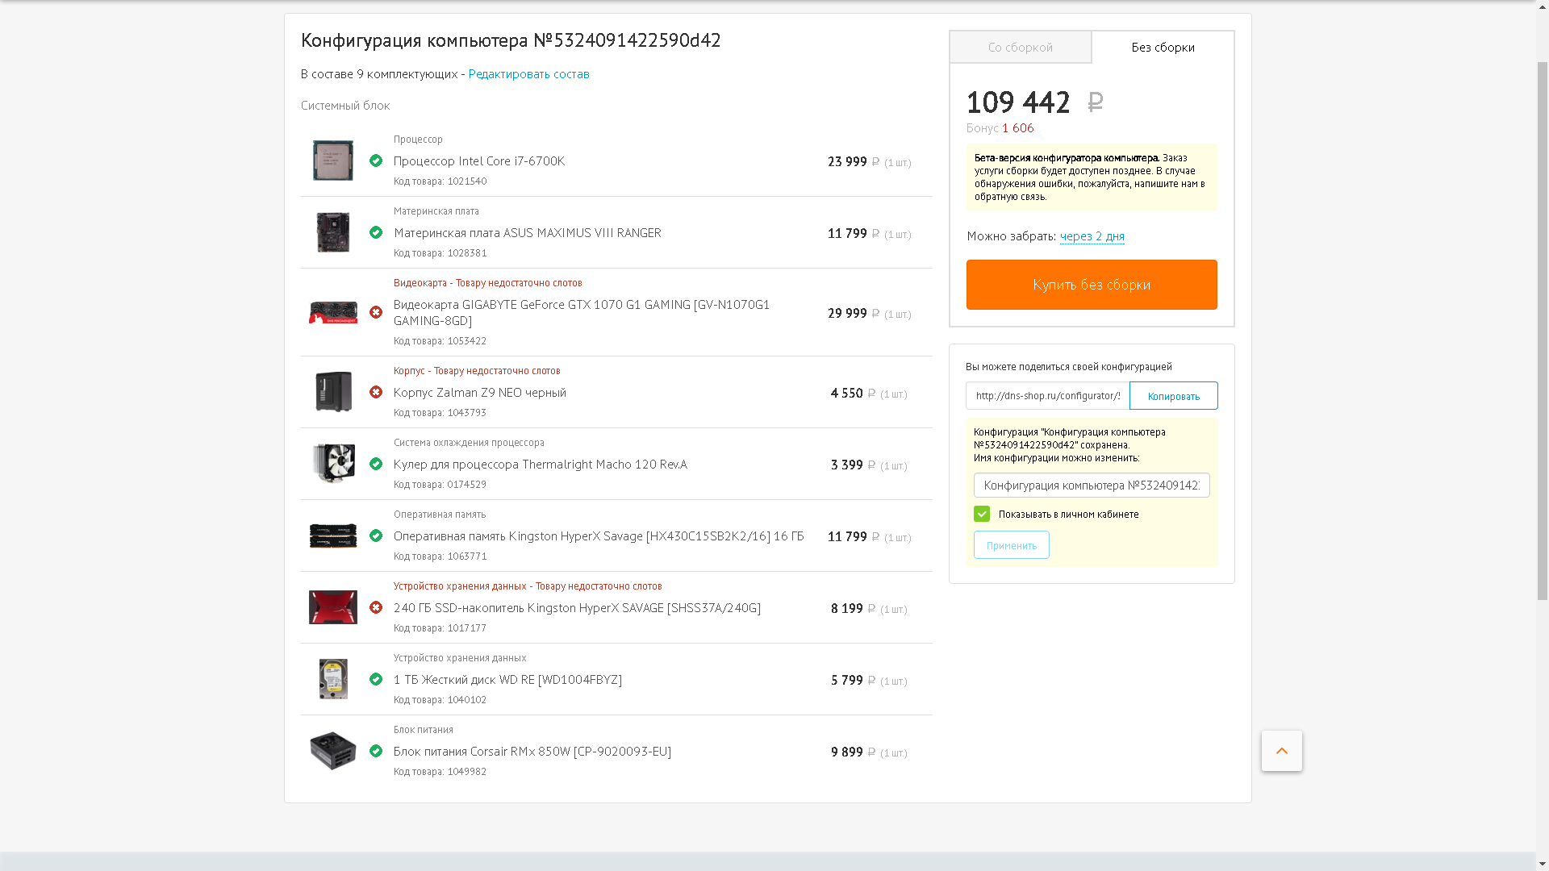
Task: Click the green checkmark beside Corsair power supply
Action: pyautogui.click(x=376, y=751)
